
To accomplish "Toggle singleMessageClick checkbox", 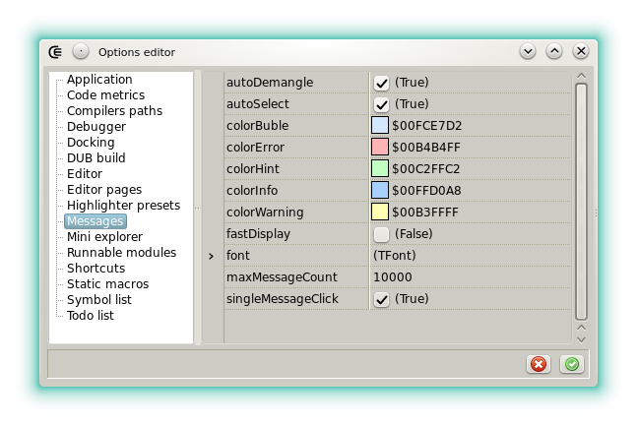I will pos(381,299).
